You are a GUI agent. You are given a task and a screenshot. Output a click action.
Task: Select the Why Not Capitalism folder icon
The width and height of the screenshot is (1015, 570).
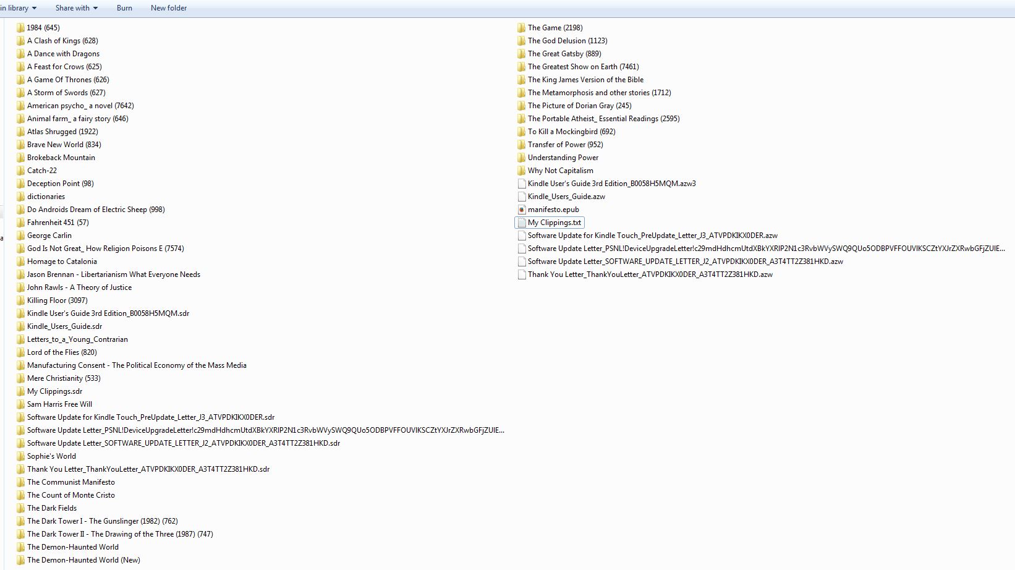[521, 171]
